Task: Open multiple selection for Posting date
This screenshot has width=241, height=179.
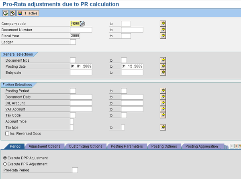Action: tap(163, 66)
